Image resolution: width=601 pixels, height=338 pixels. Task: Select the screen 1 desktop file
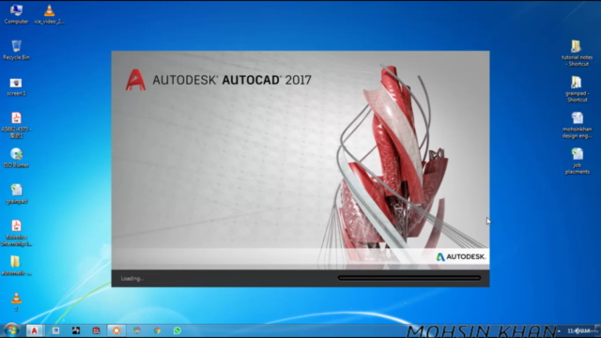16,86
